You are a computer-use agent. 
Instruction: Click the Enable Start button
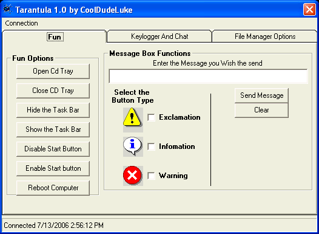[53, 168]
